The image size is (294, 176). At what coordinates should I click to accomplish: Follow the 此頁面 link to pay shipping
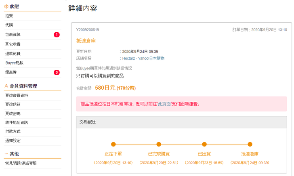tap(163, 104)
